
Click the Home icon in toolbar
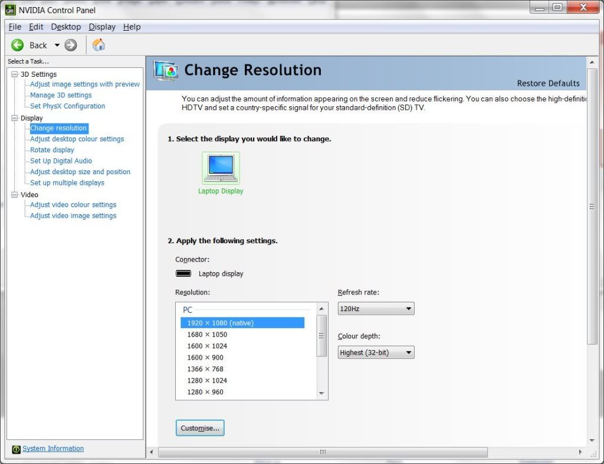pyautogui.click(x=99, y=45)
